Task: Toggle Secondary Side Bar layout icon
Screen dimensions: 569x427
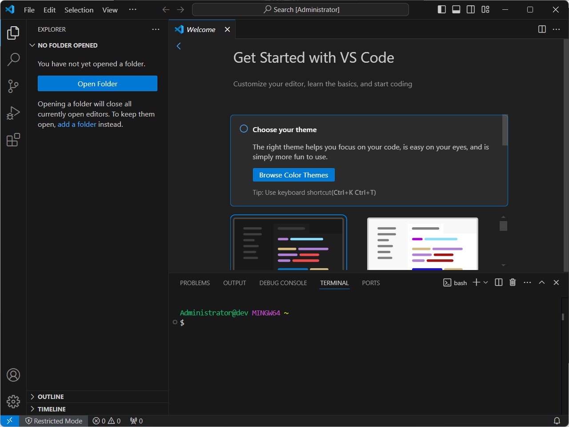Action: pos(471,9)
